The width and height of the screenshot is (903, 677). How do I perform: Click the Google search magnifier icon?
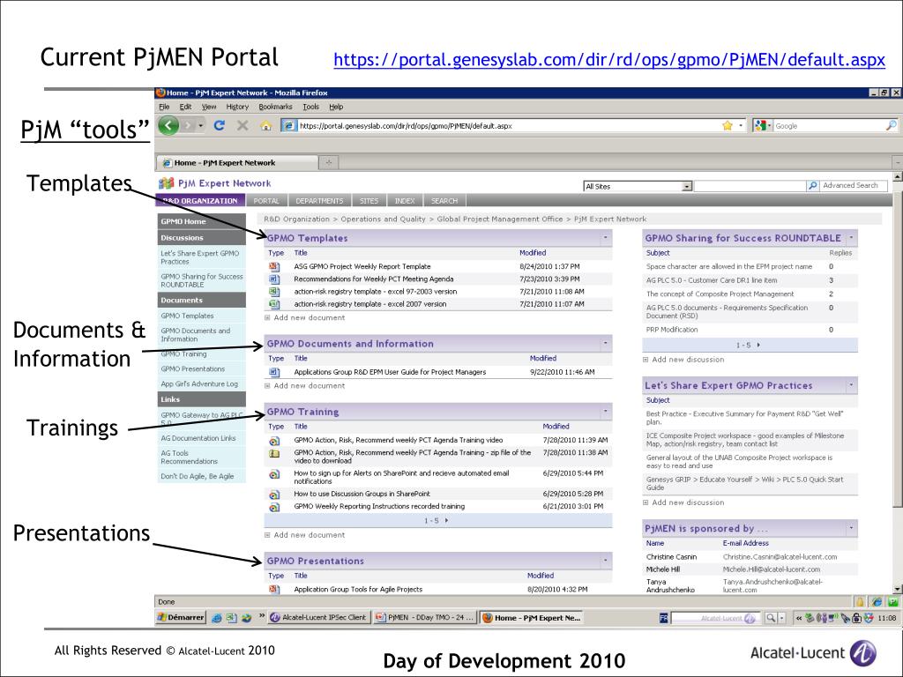[891, 125]
